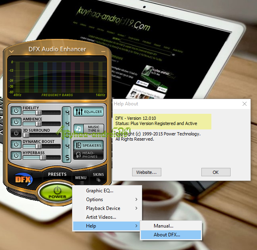Click the frequency bands spectrum display
Screen dimensions: 257x250
click(x=57, y=78)
